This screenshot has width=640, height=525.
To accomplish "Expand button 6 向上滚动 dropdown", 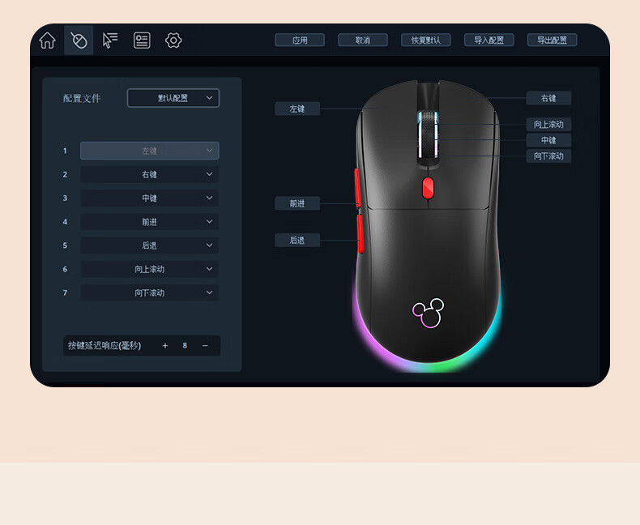I will (x=149, y=269).
